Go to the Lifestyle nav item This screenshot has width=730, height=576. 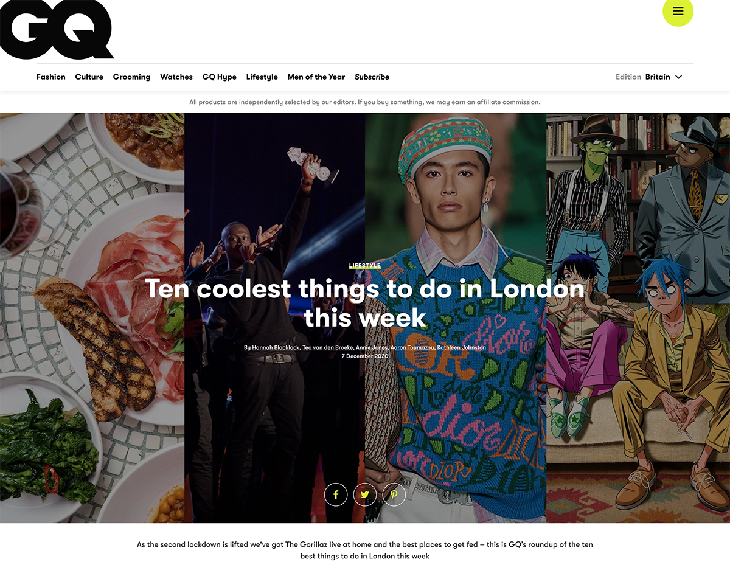pos(262,77)
